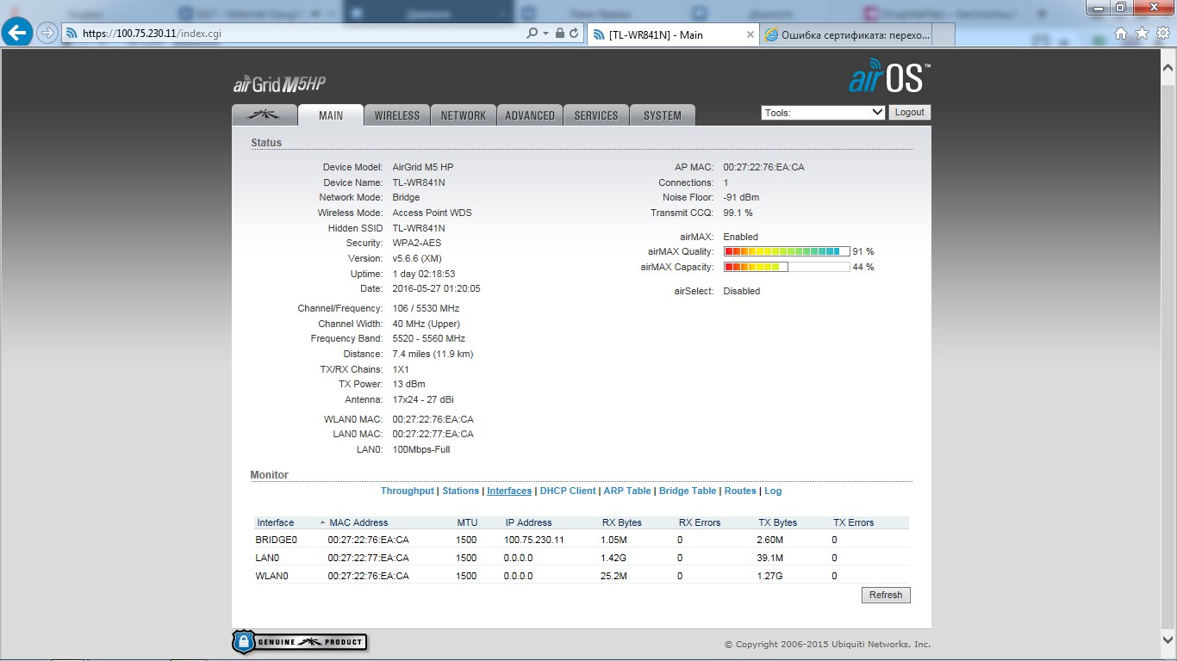
Task: Open the Throughput monitor link
Action: coord(408,491)
